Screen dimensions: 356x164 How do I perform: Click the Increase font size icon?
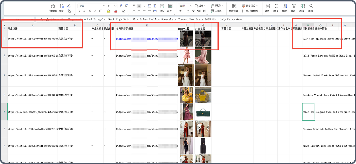click(121, 6)
